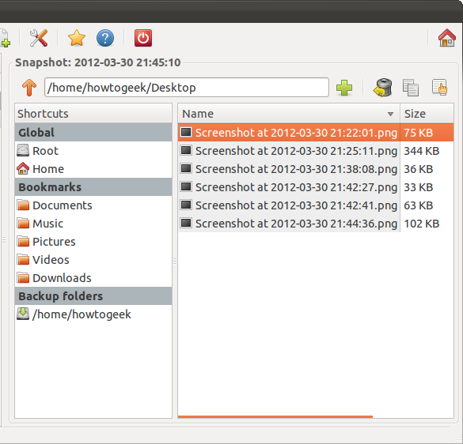Open settings with the wrench and screwdriver icon

click(39, 38)
